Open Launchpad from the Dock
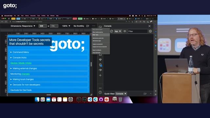Viewport: 210px width, 118px height. pyautogui.click(x=43, y=99)
